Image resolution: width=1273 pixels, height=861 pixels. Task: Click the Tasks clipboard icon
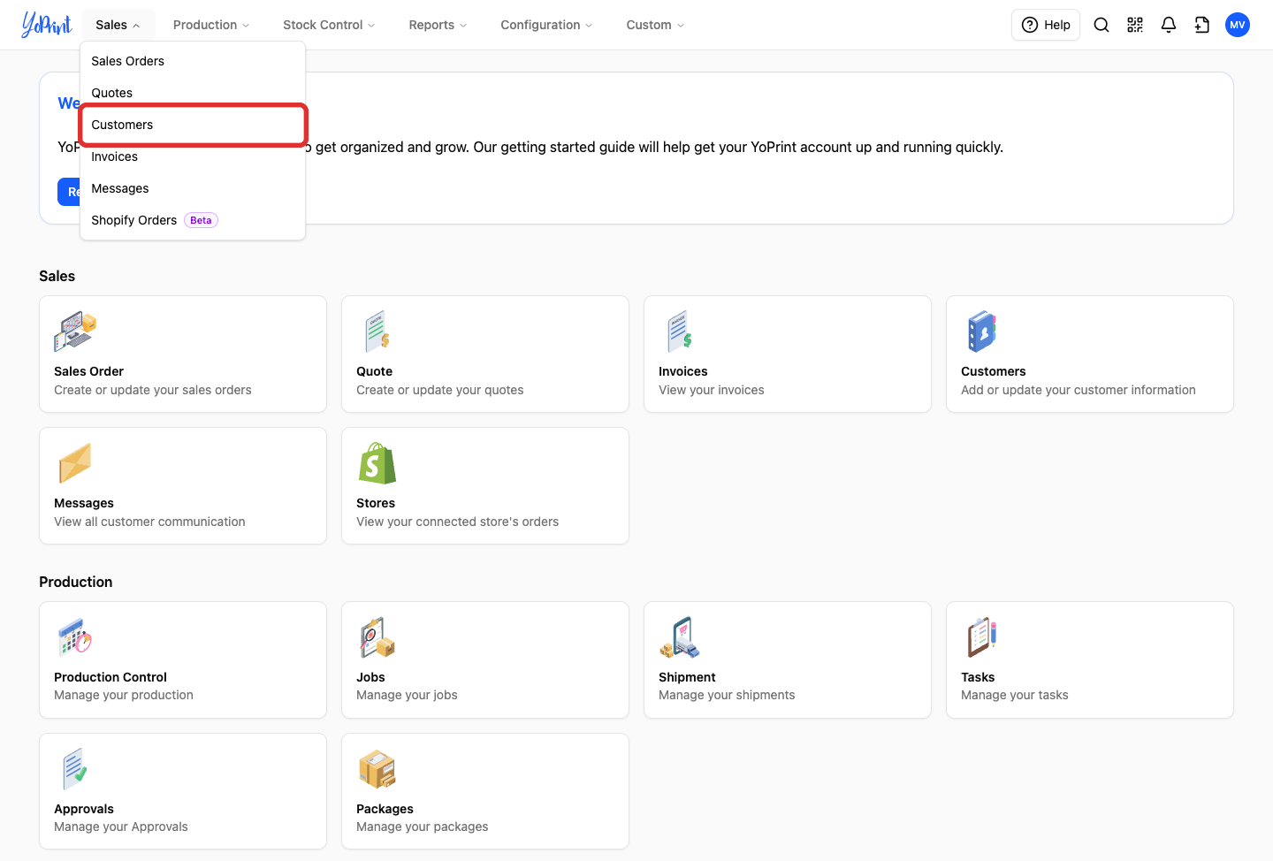[x=982, y=637]
